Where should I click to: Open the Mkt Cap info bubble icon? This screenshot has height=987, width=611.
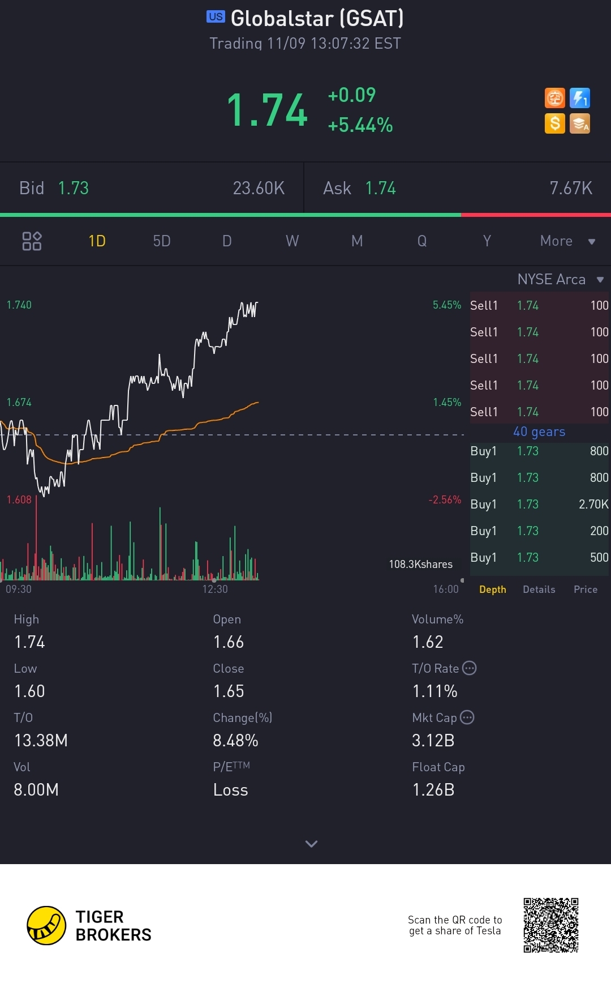pyautogui.click(x=467, y=717)
